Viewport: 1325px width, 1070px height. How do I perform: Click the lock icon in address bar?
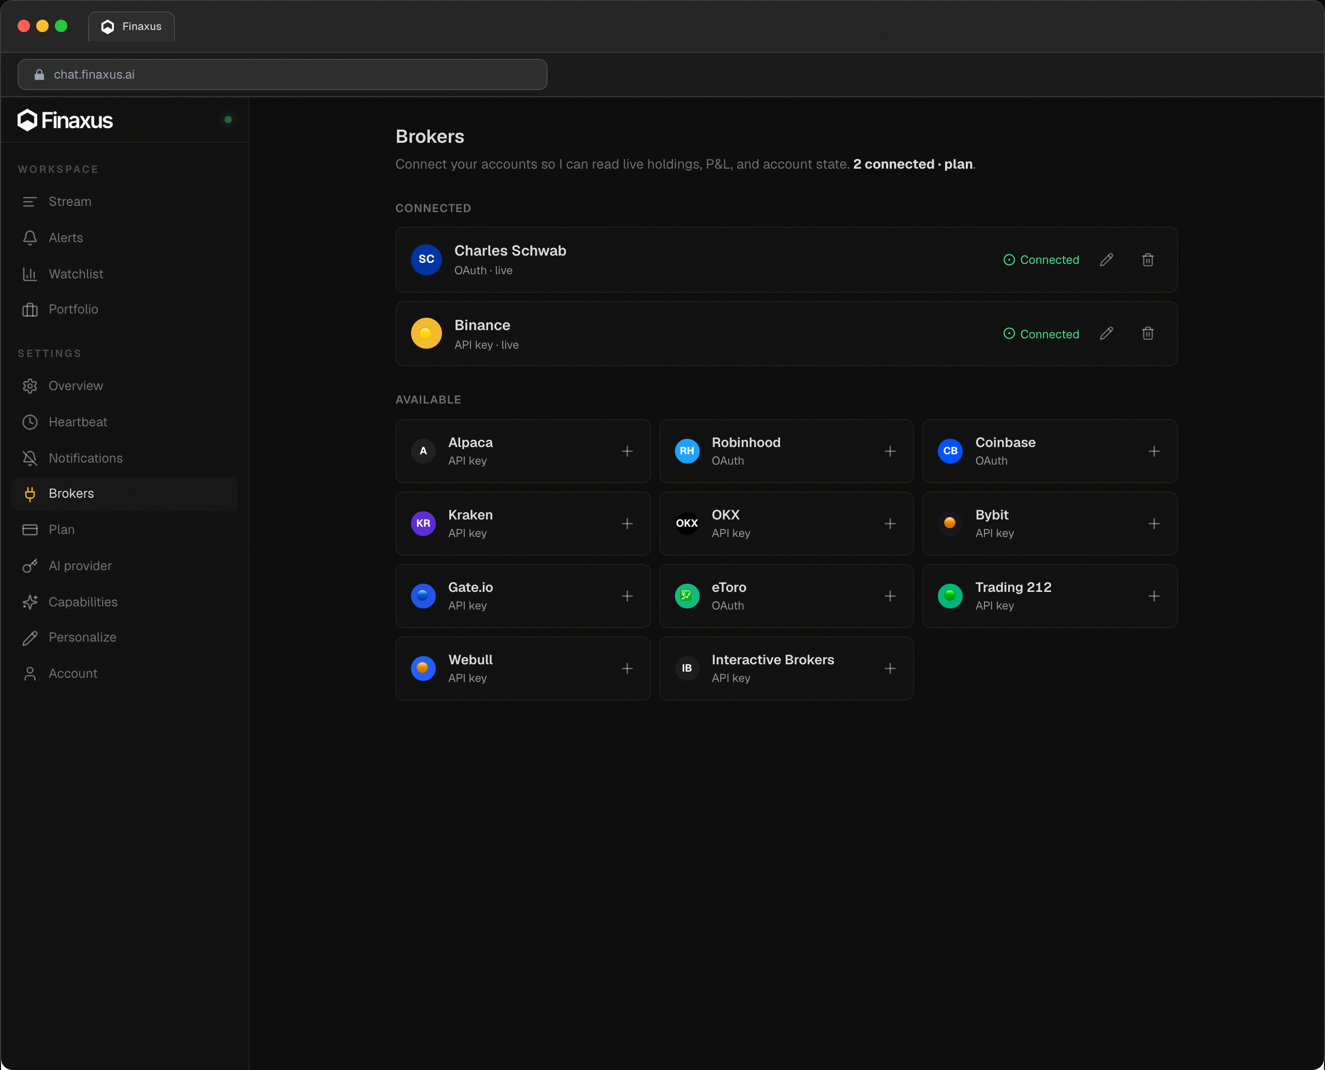click(x=39, y=75)
